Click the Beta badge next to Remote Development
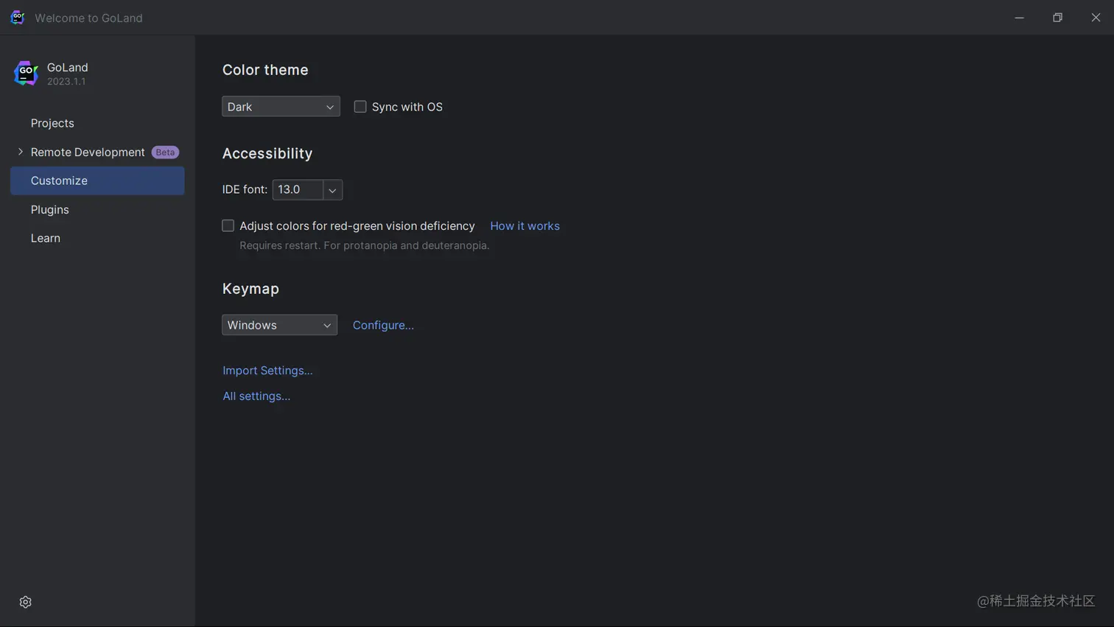This screenshot has width=1114, height=627. (165, 152)
